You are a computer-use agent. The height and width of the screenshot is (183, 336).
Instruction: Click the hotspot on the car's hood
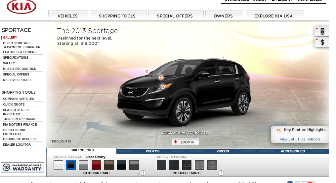click(x=161, y=77)
